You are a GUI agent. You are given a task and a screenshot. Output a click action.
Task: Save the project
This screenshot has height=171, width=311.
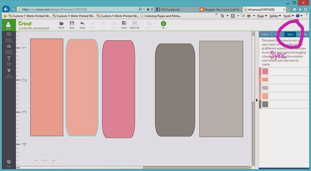tap(72, 25)
